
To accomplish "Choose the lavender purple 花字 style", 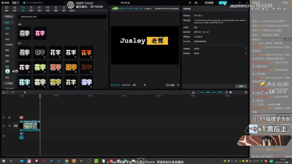I will pos(87,82).
